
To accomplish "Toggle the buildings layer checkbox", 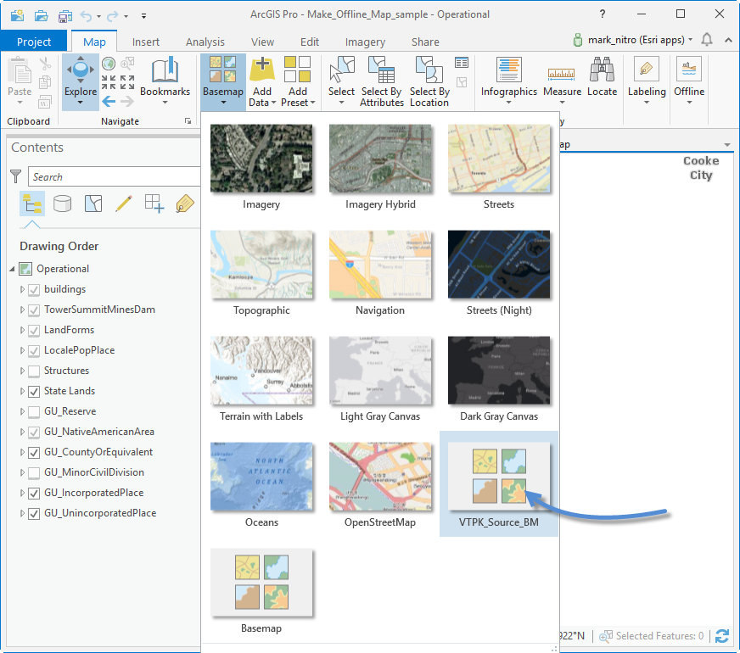I will coord(33,289).
